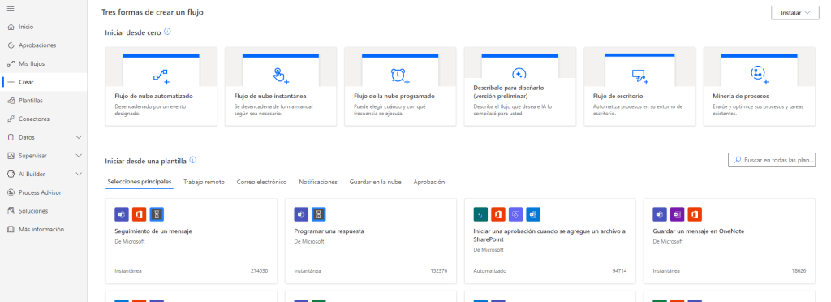This screenshot has width=831, height=302.
Task: Click hourglass icon in Seguimiento de un mensaje card
Action: point(157,214)
